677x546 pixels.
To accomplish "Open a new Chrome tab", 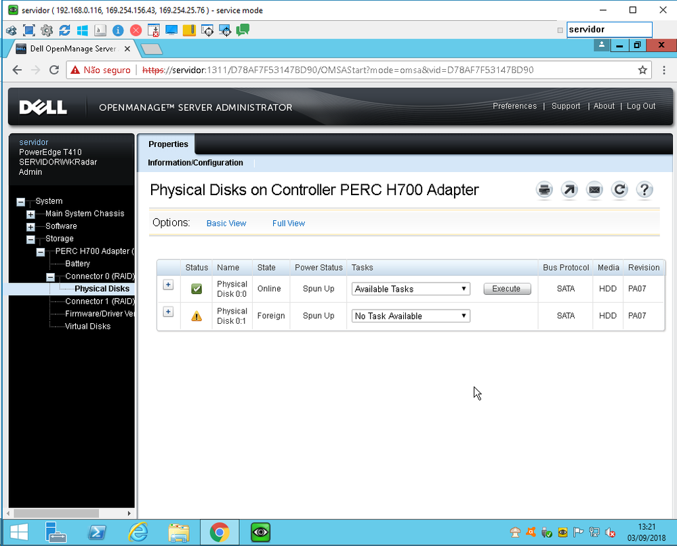I will pos(152,49).
